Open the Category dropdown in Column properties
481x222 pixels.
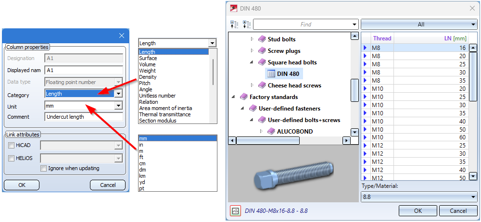point(118,94)
